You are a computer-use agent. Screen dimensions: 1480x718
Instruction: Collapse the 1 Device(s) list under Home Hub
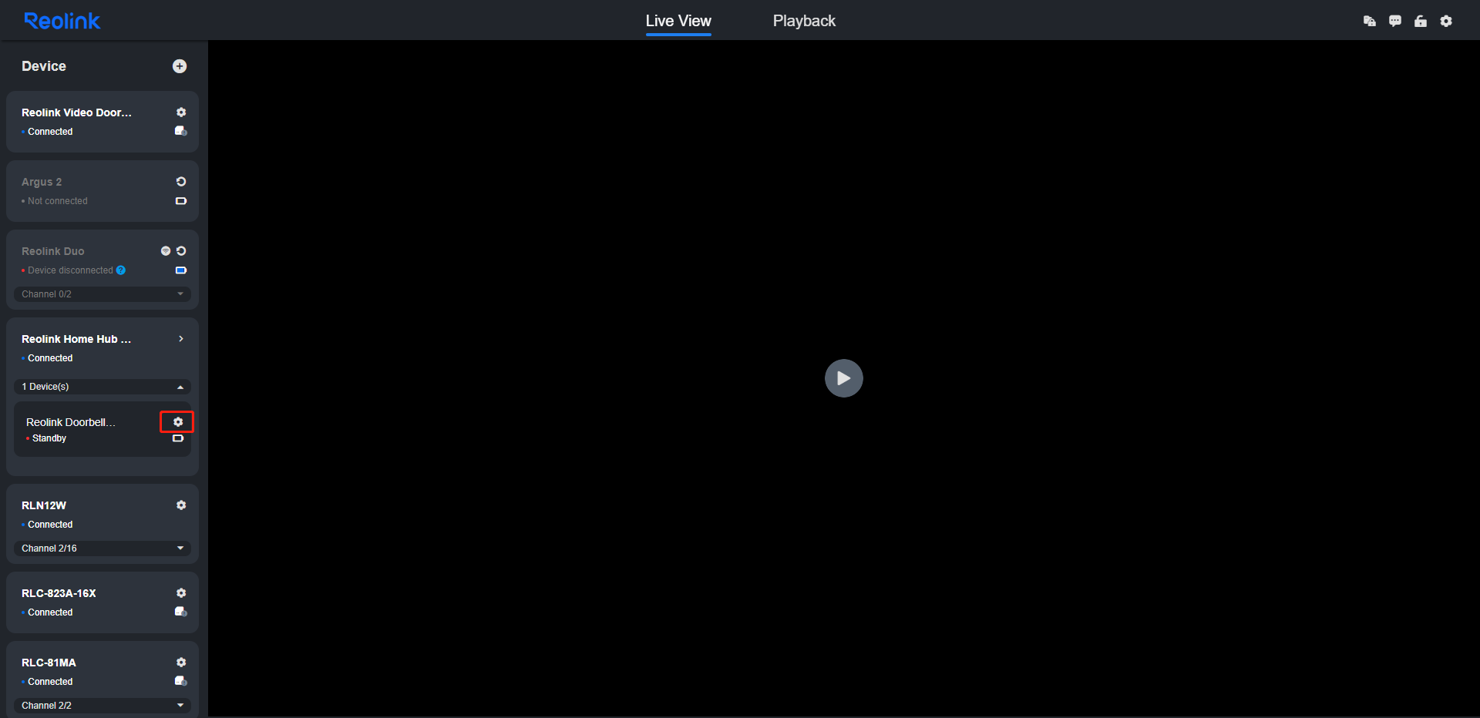coord(103,387)
